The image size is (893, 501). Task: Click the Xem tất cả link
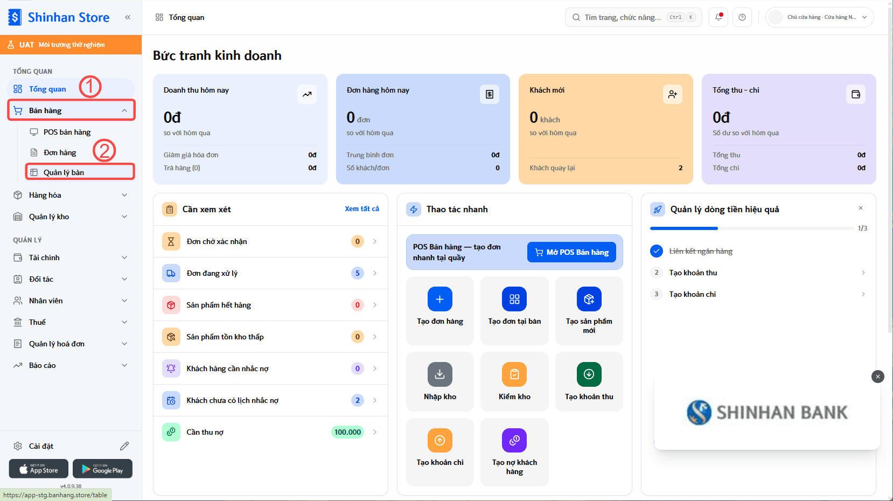362,209
